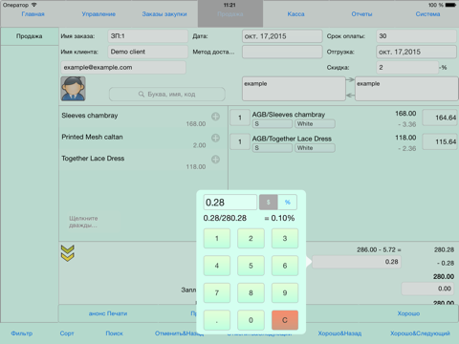Open the Дата field
The height and width of the screenshot is (344, 459).
282,36
